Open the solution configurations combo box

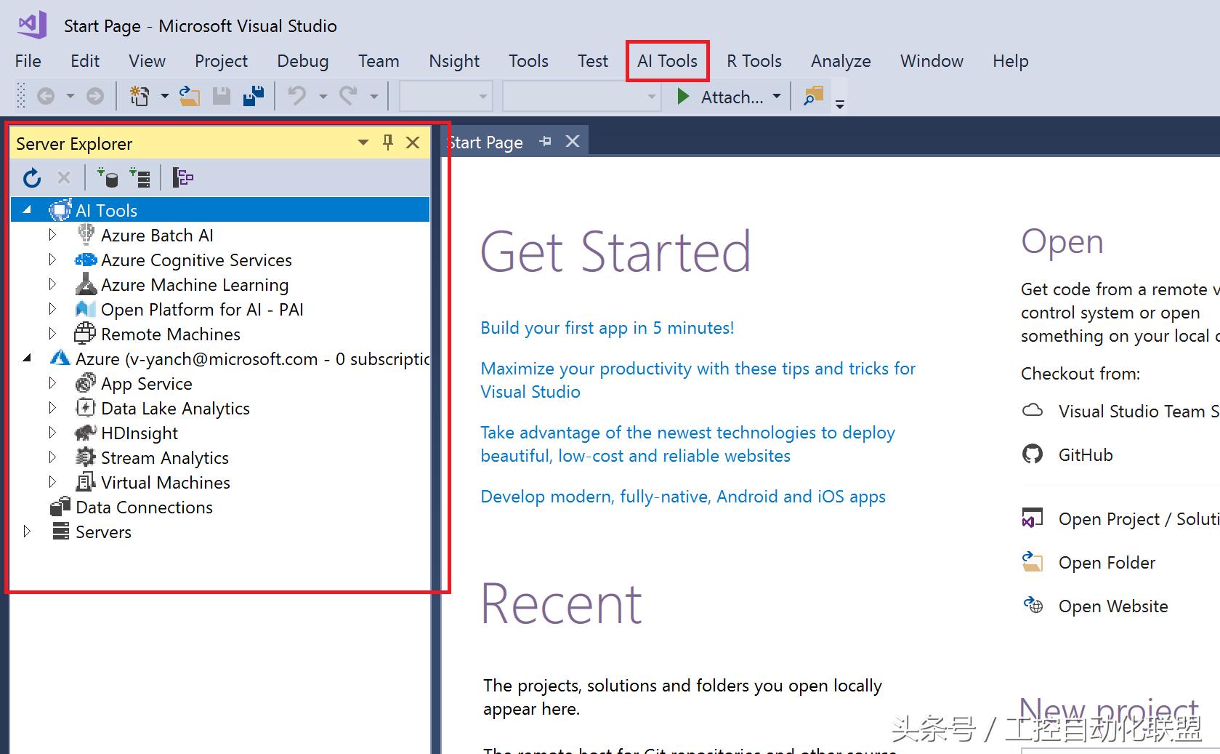445,96
